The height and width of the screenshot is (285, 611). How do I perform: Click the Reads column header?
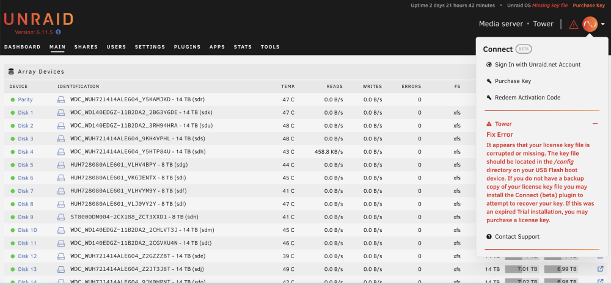(335, 87)
